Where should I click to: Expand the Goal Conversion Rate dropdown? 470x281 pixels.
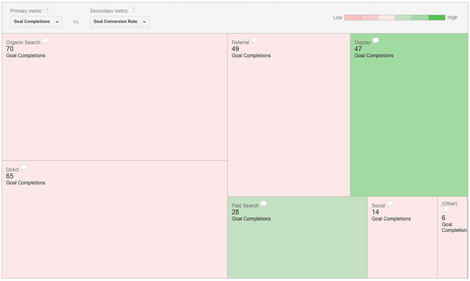(120, 22)
